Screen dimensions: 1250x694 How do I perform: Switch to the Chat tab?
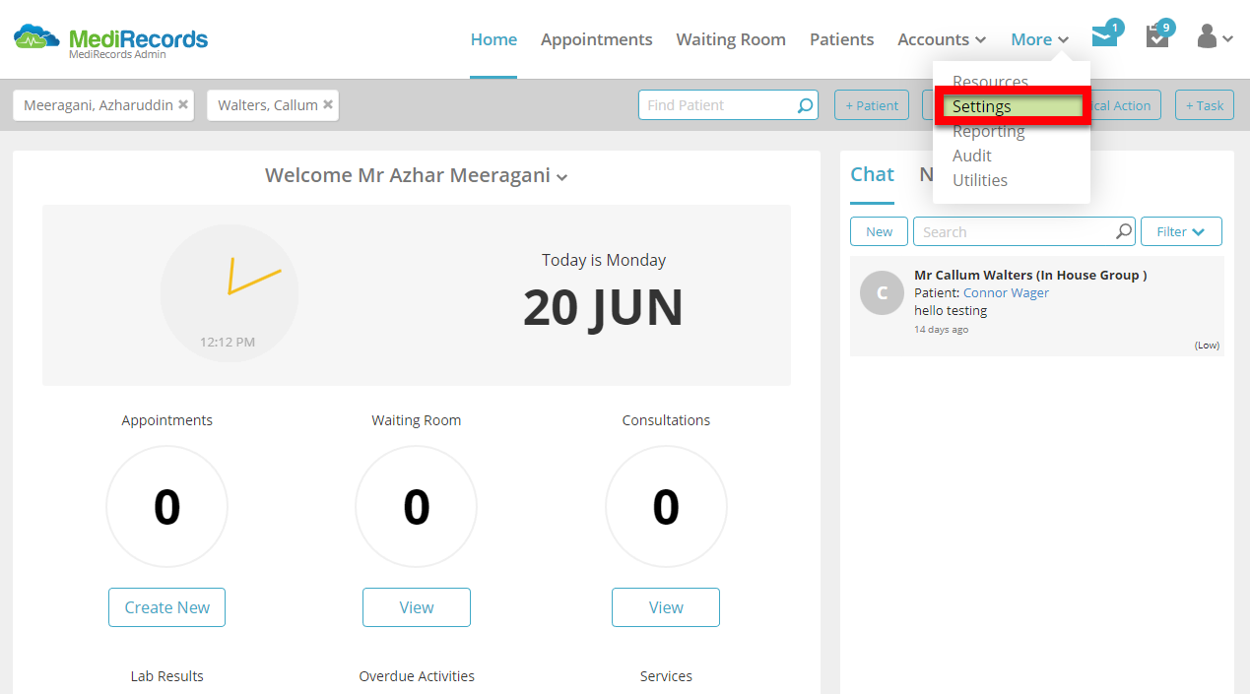pos(872,174)
